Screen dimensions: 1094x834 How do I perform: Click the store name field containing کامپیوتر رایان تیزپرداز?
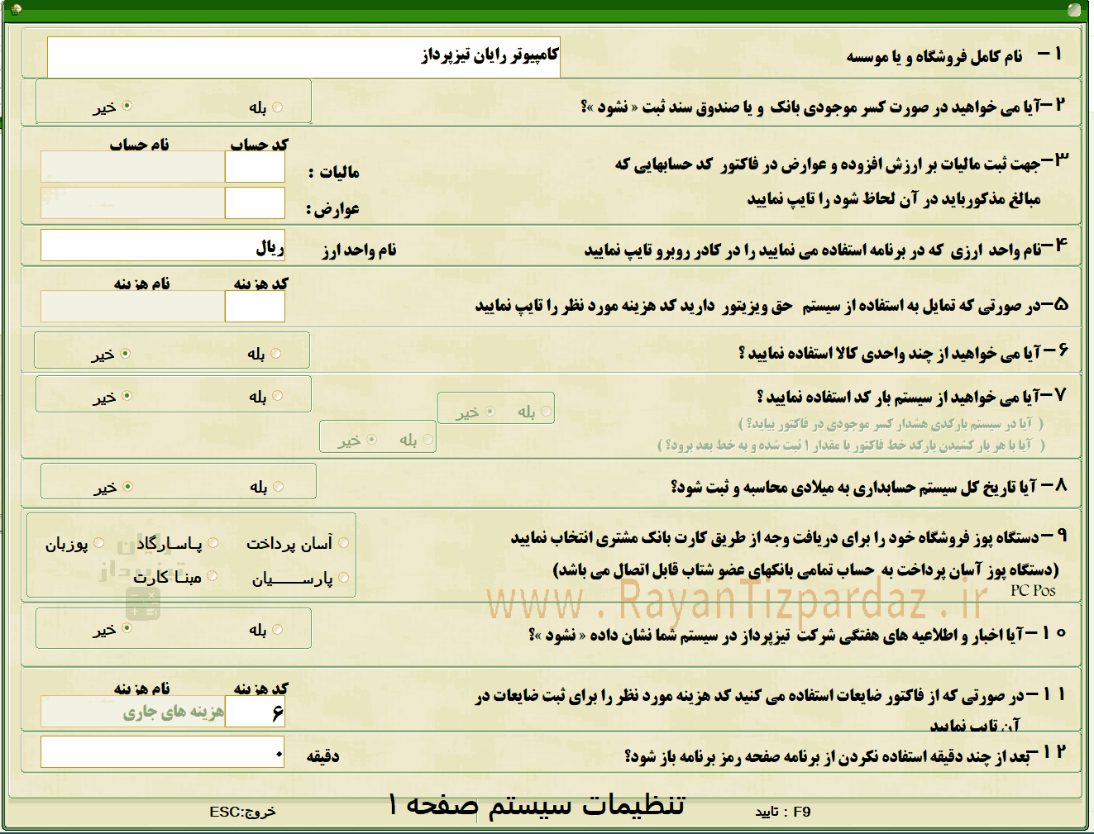click(303, 57)
